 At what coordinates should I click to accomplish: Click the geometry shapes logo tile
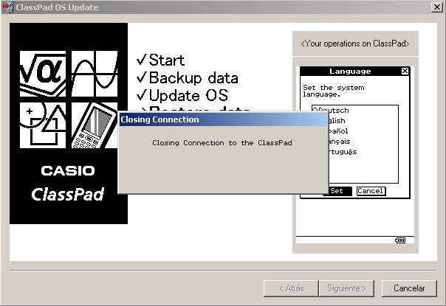click(x=43, y=125)
